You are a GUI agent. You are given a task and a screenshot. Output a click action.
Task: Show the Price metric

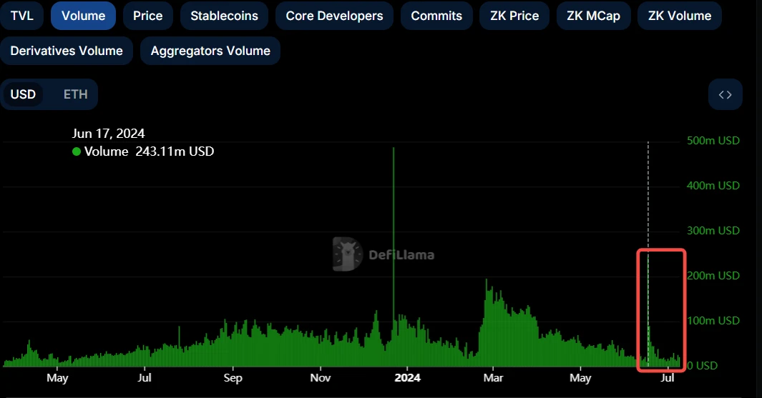tap(147, 16)
